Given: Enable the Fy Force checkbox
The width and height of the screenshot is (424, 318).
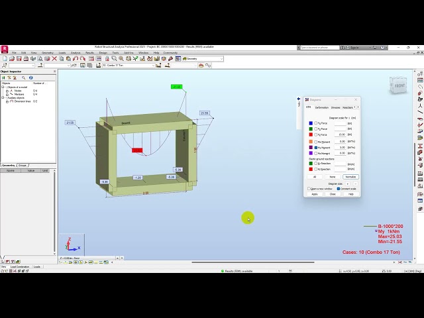Looking at the screenshot, I should click(x=315, y=129).
